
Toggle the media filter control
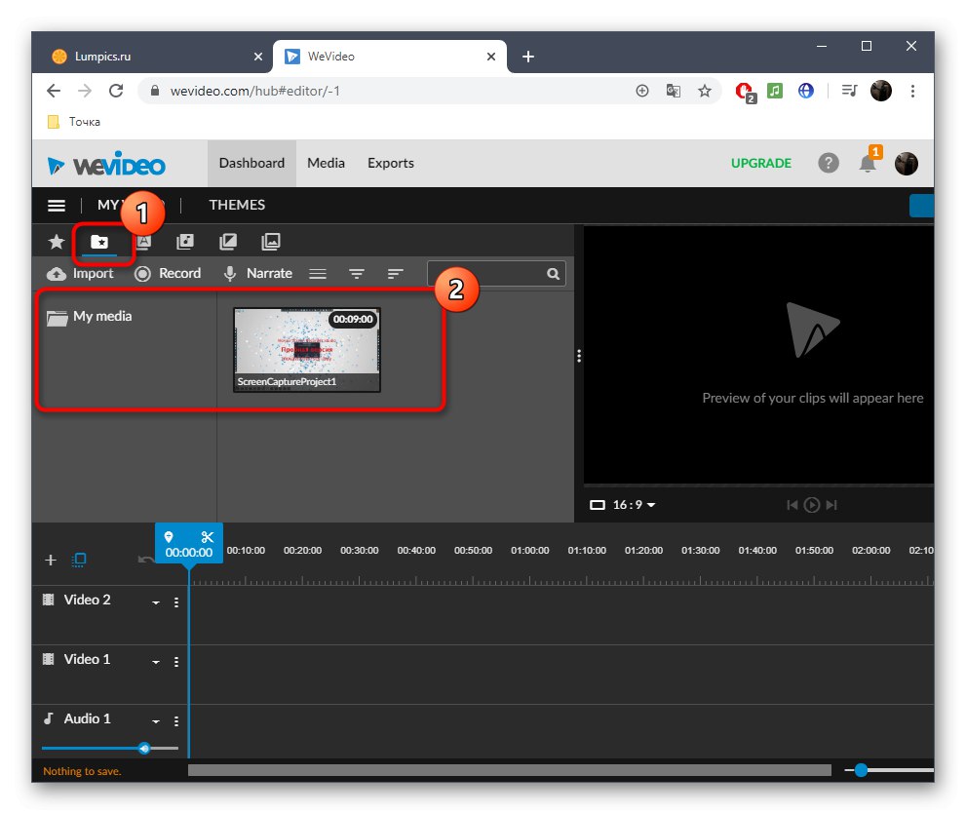pos(356,273)
